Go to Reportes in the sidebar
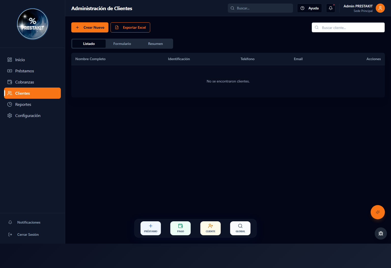 [x=33, y=104]
